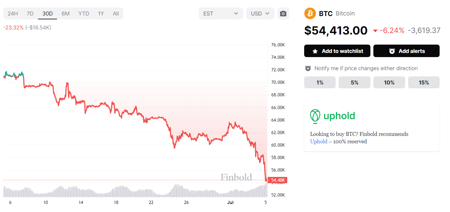Image resolution: width=450 pixels, height=212 pixels.
Task: Select the 10% price change alert
Action: tap(389, 82)
